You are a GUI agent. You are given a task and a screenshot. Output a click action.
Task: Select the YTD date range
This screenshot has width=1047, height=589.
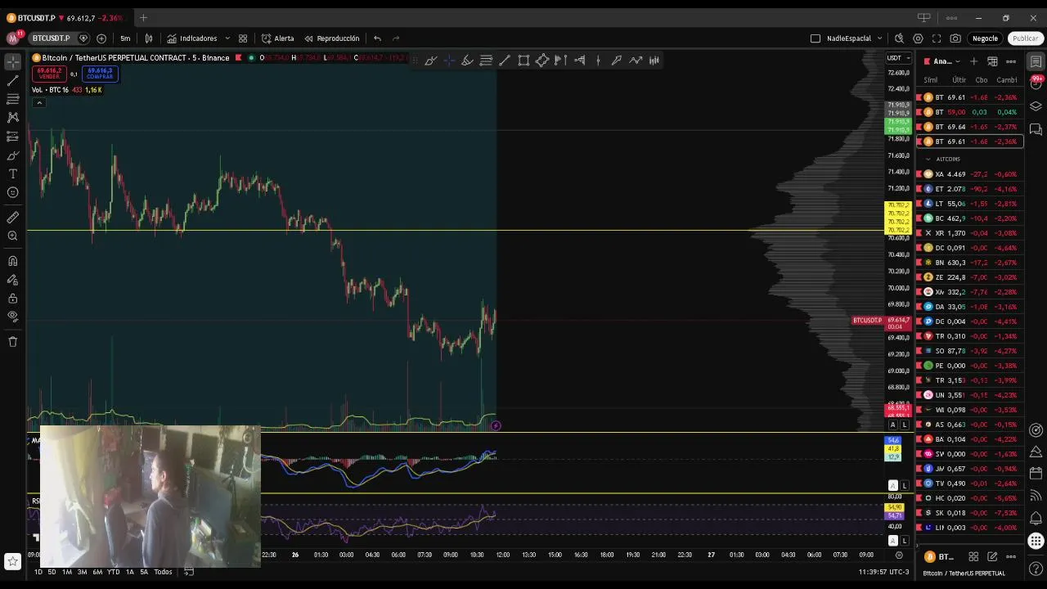click(114, 572)
